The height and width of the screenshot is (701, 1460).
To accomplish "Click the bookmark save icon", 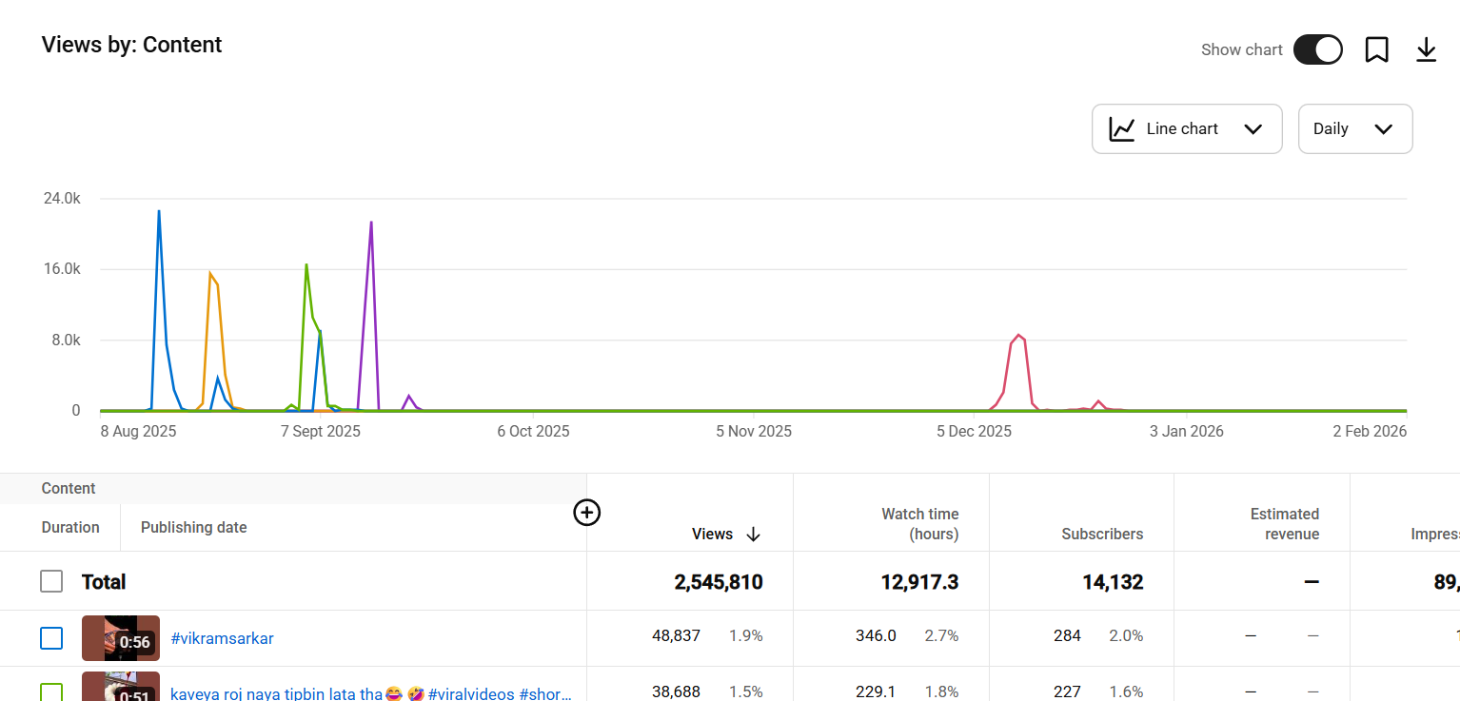I will (x=1376, y=49).
